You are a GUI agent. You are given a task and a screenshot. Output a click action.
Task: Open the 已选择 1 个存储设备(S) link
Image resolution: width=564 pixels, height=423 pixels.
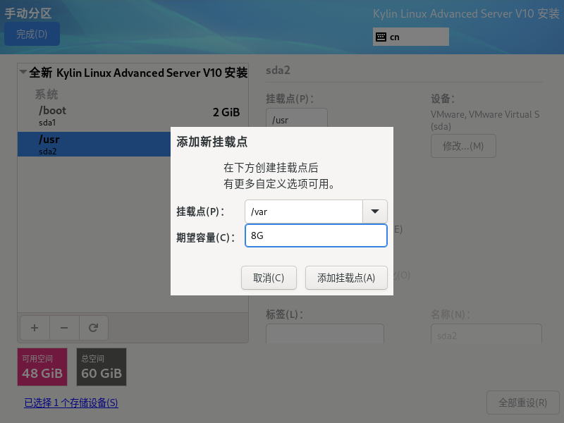pyautogui.click(x=71, y=403)
